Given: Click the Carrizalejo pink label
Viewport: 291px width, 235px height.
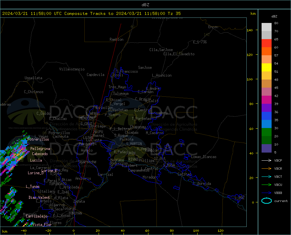Looking at the screenshot, I should tap(37, 216).
